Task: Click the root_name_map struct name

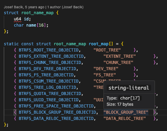Action: pyautogui.click(x=38, y=13)
